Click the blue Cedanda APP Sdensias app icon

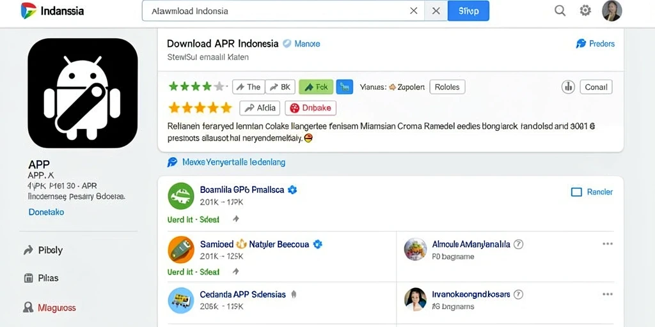tap(181, 300)
